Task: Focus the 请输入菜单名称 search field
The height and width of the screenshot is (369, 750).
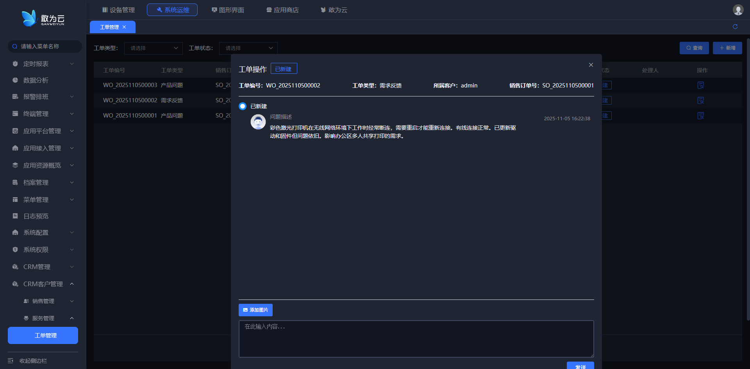Action: [45, 46]
